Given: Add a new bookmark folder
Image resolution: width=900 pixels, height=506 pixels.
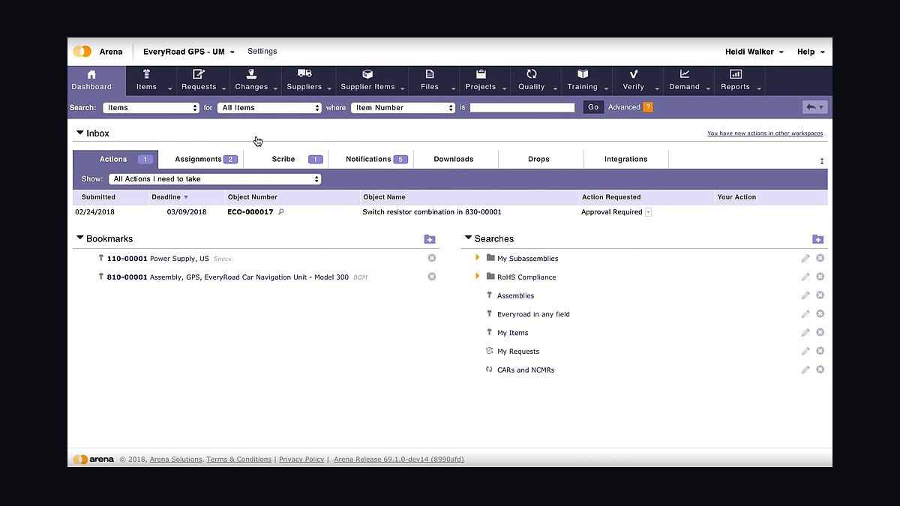Looking at the screenshot, I should [x=430, y=239].
